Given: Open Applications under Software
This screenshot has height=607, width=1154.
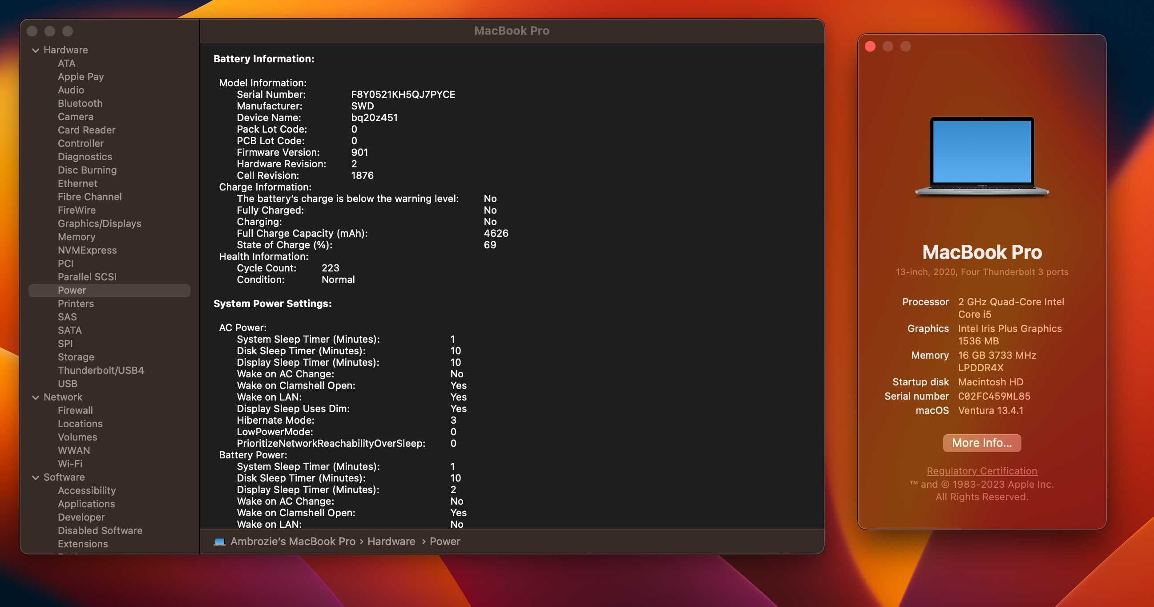Looking at the screenshot, I should (x=86, y=504).
